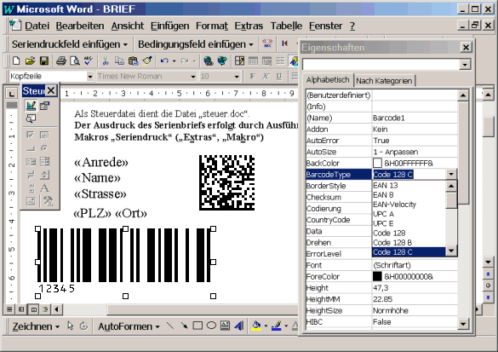Open AutoFormen dropdown
Viewport: 498px width, 352px height.
pos(129,326)
